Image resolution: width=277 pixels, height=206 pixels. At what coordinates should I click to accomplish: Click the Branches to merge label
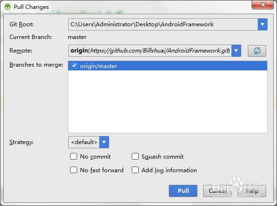coord(36,65)
